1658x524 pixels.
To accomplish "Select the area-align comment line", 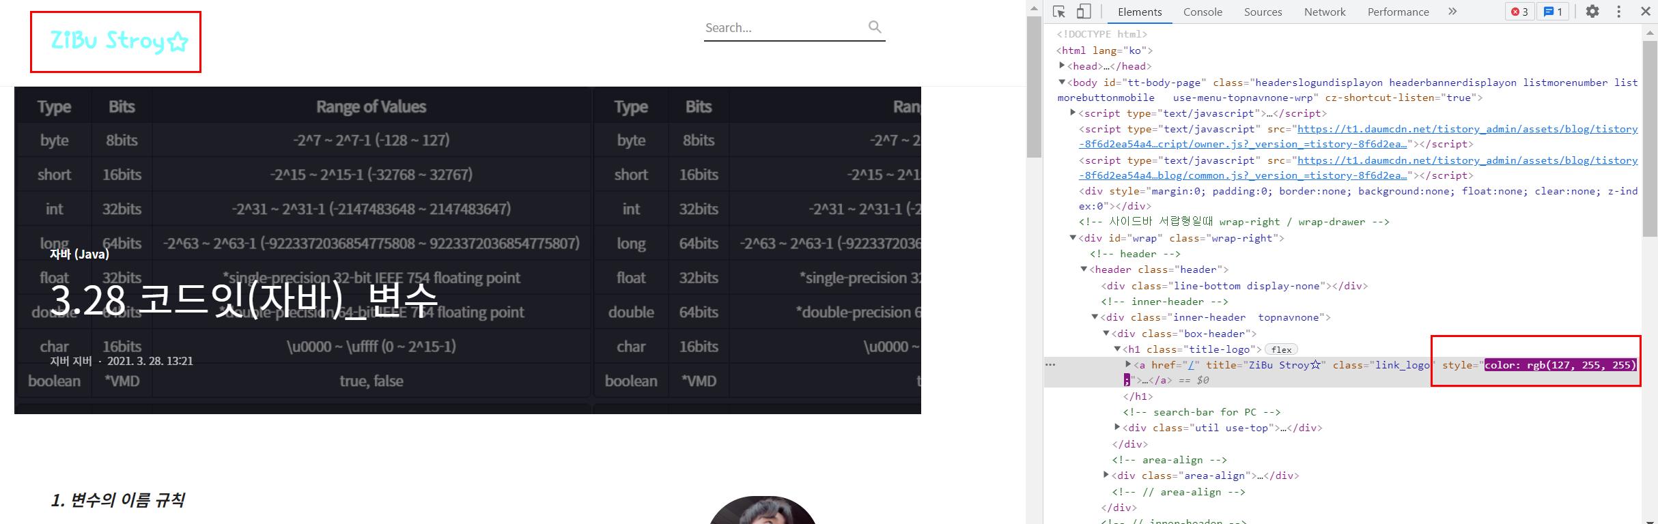I will [1169, 460].
